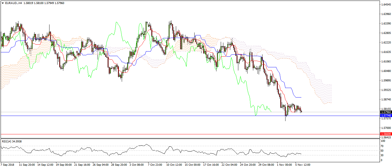Select the red 1.56600 price tag
Image resolution: width=392 pixels, height=168 pixels.
pyautogui.click(x=386, y=134)
